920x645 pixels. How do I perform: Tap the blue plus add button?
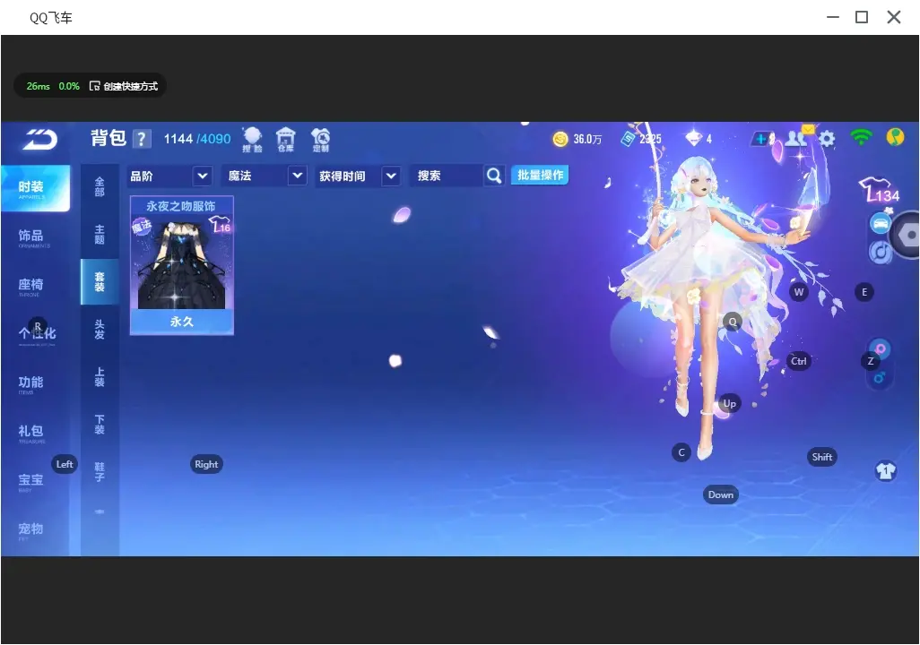(761, 139)
